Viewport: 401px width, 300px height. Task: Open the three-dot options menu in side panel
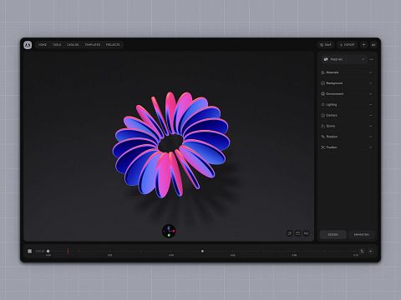point(371,59)
